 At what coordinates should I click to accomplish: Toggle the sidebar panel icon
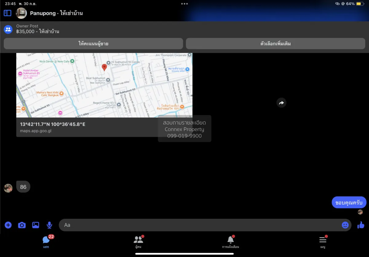tap(7, 13)
